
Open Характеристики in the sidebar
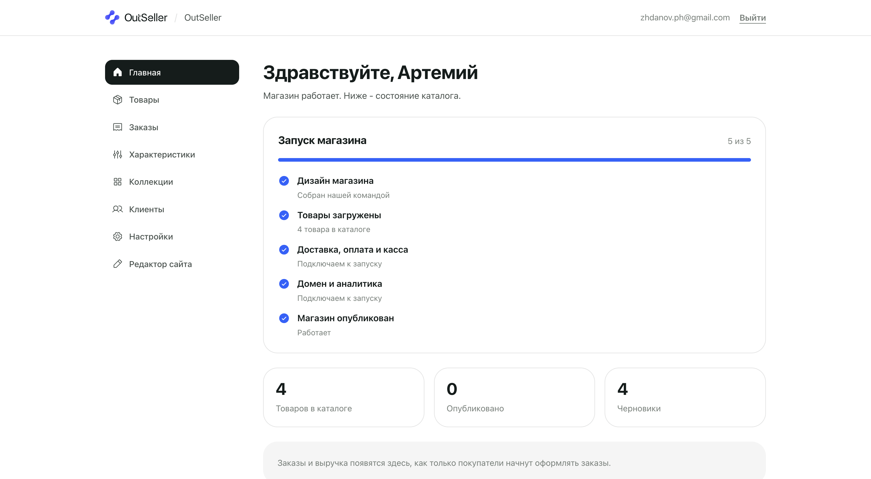coord(172,154)
